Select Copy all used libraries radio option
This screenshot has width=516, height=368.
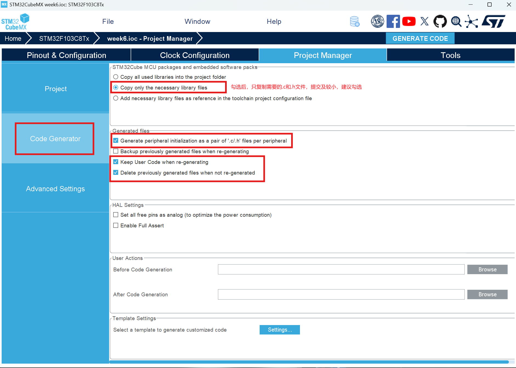(116, 77)
